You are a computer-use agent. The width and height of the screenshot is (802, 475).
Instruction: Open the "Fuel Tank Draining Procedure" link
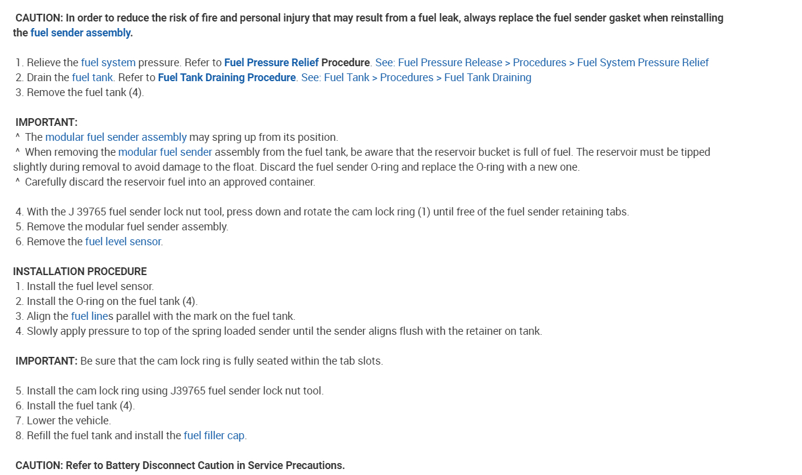(226, 78)
